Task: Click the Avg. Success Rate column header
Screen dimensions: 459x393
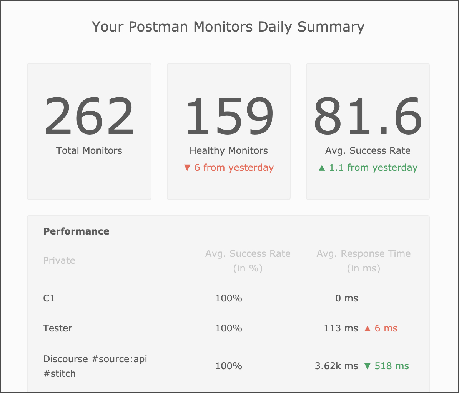Action: coord(248,261)
